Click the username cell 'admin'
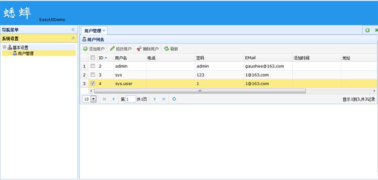Viewport: 378px width, 180px height. point(130,66)
